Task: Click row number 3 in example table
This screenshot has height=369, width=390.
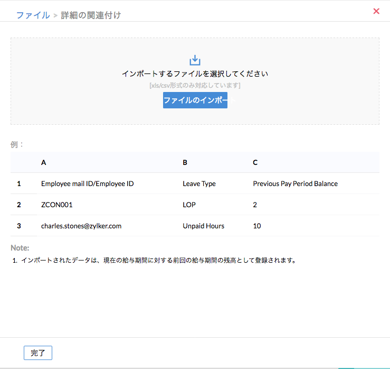Action: (x=19, y=226)
